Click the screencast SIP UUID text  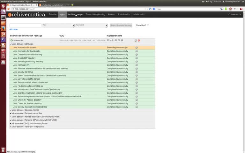(x=82, y=40)
